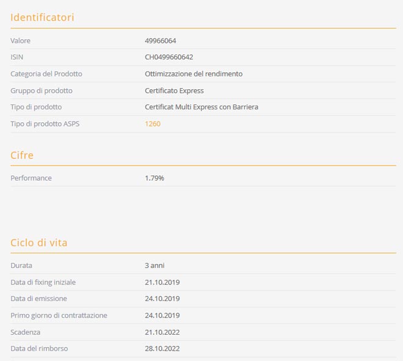The height and width of the screenshot is (361, 403).
Task: Click the Gruppo di prodotto label
Action: pyautogui.click(x=41, y=90)
